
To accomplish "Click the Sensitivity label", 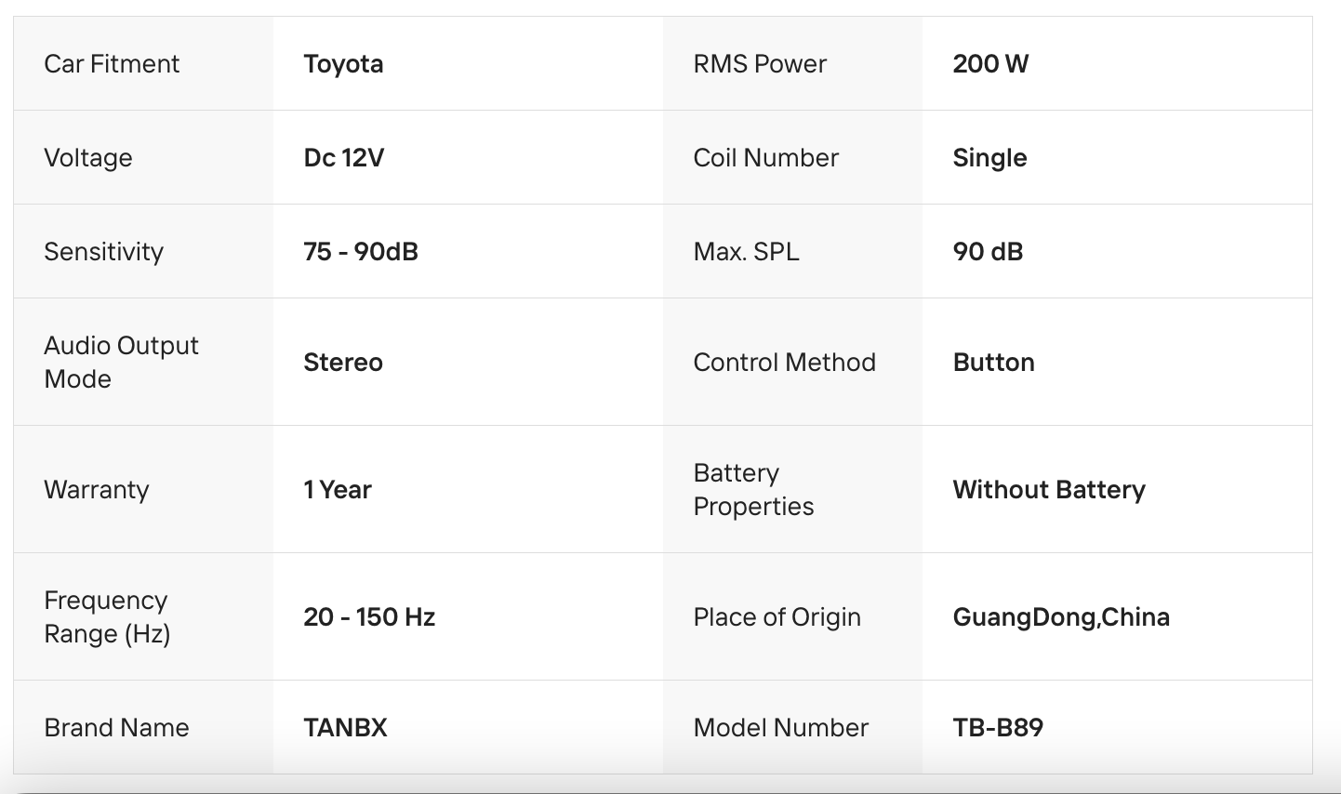I will [103, 252].
